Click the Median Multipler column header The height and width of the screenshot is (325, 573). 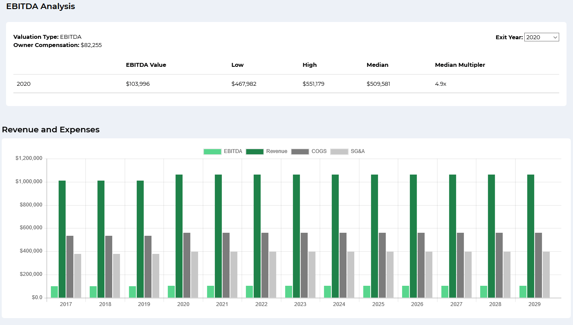coord(460,65)
